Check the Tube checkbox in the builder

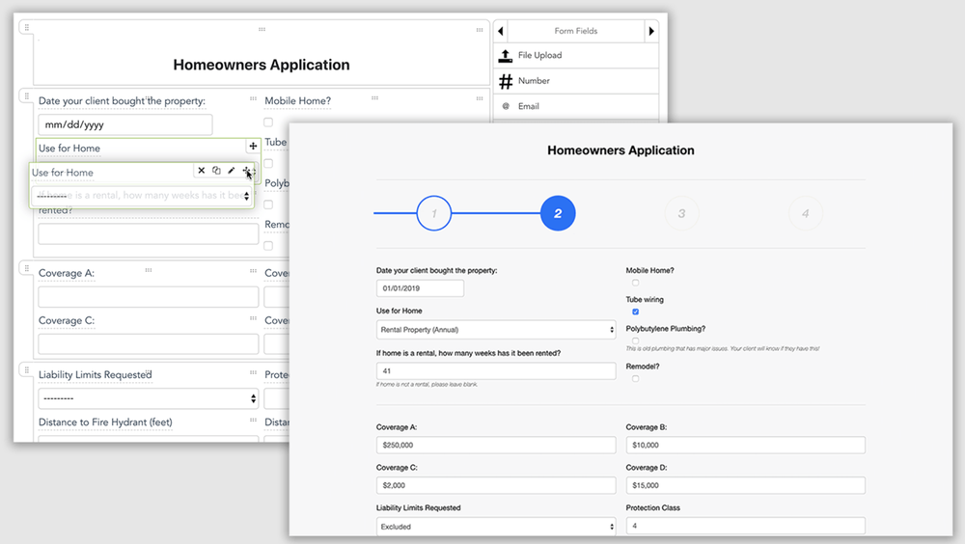tap(268, 163)
